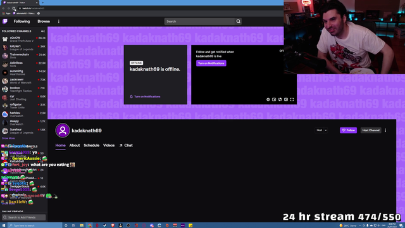
Task: Click the Host button
Action: click(319, 130)
